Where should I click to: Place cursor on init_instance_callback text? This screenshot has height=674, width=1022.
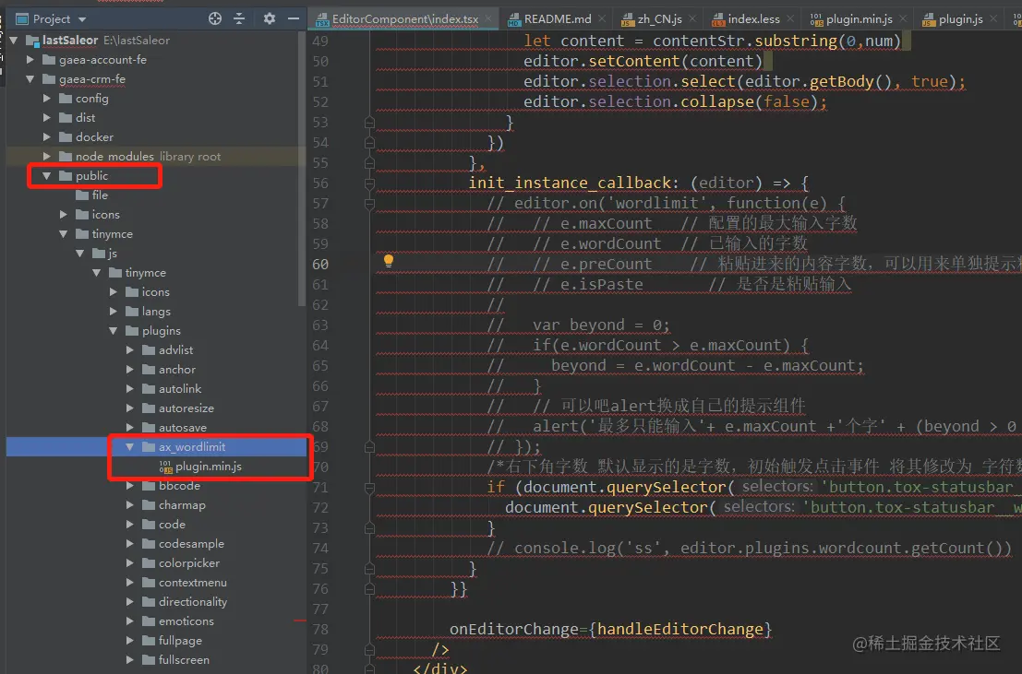point(571,183)
